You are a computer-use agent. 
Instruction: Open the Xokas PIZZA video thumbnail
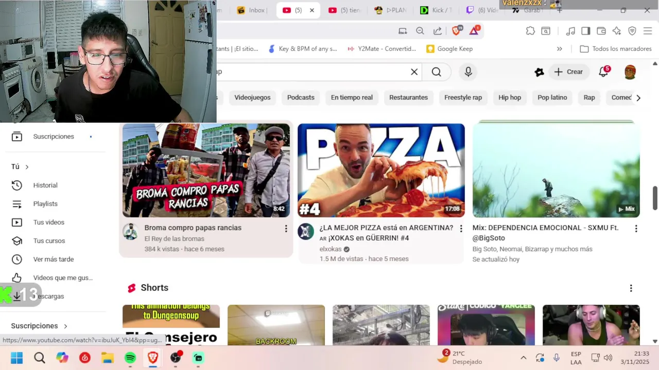(x=381, y=170)
